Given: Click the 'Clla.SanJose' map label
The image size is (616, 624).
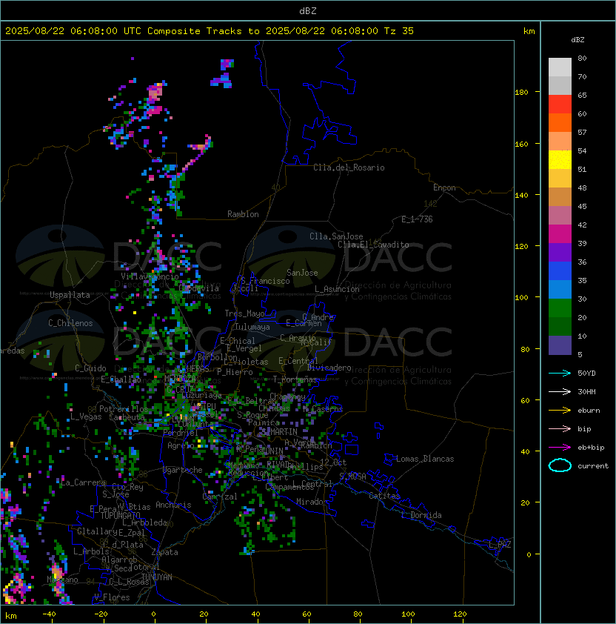Looking at the screenshot, I should (x=336, y=236).
